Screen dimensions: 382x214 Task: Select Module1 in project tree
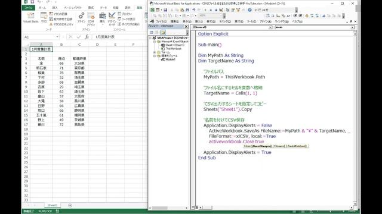[170, 59]
